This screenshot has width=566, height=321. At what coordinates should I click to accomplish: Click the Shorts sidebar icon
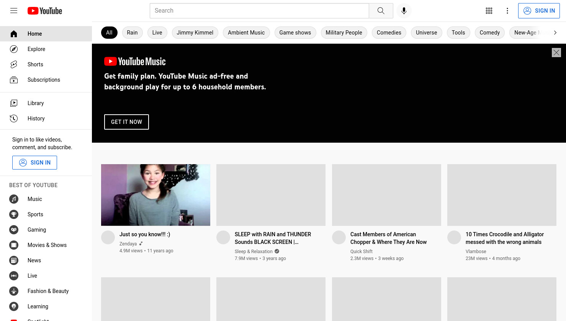14,64
